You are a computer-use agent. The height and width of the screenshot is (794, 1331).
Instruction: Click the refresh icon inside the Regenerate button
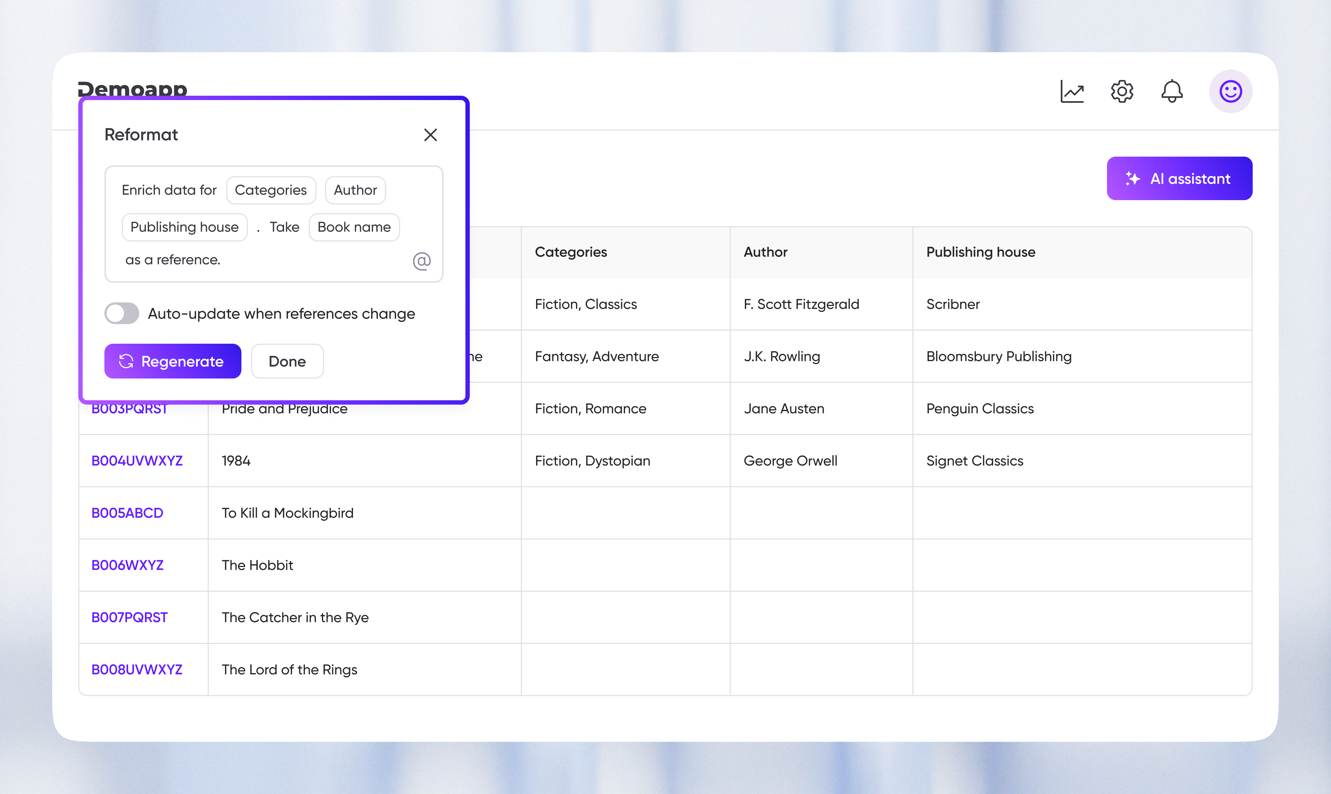127,361
